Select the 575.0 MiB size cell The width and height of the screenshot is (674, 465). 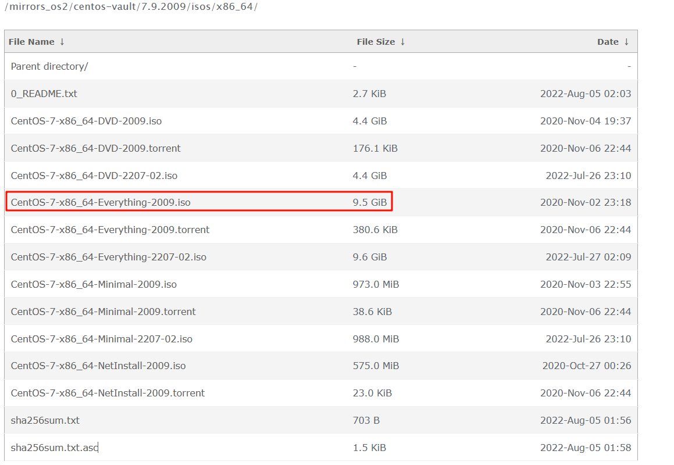click(x=376, y=366)
